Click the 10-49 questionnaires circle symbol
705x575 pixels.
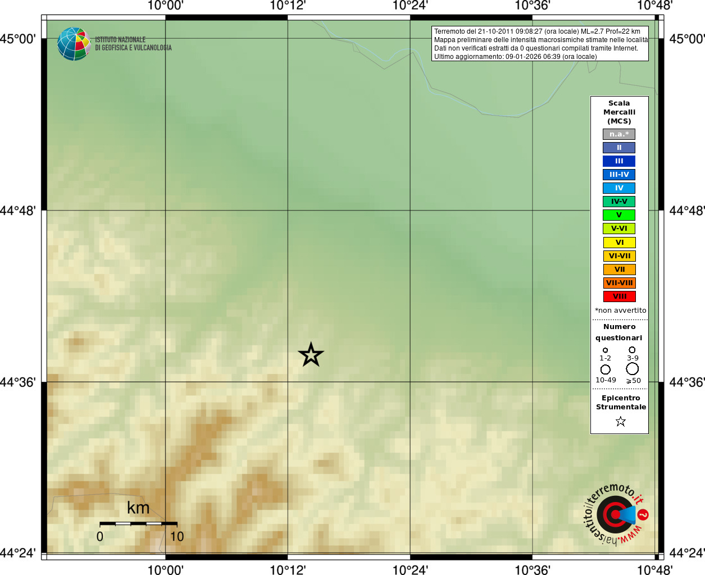605,369
